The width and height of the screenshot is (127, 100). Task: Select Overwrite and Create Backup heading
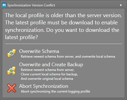point(51,65)
